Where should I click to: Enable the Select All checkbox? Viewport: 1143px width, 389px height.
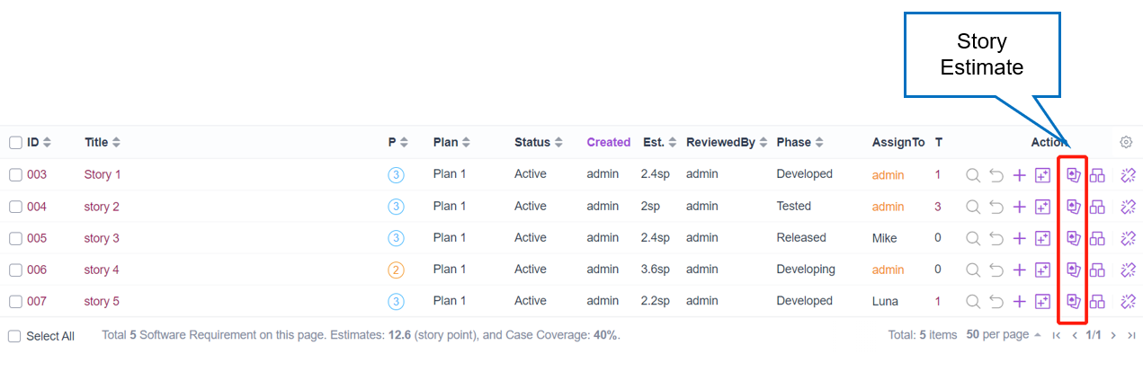pyautogui.click(x=14, y=336)
